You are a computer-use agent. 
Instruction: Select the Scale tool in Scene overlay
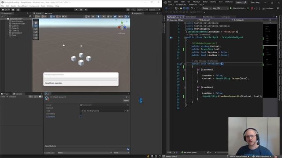tap(36, 32)
